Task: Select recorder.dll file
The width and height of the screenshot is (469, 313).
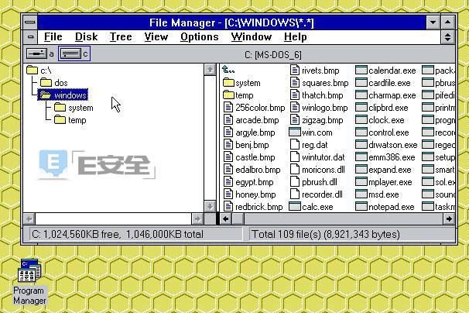Action: point(317,194)
